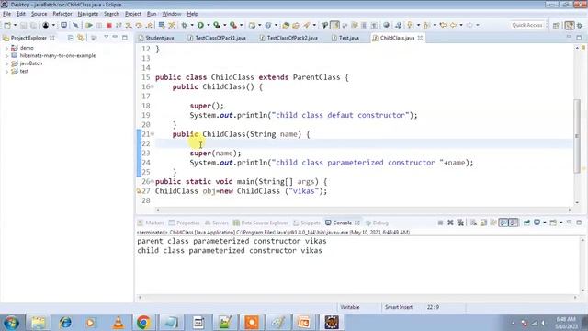588x331 pixels.
Task: Toggle Word Wrap in console toolbar
Action: point(493,223)
